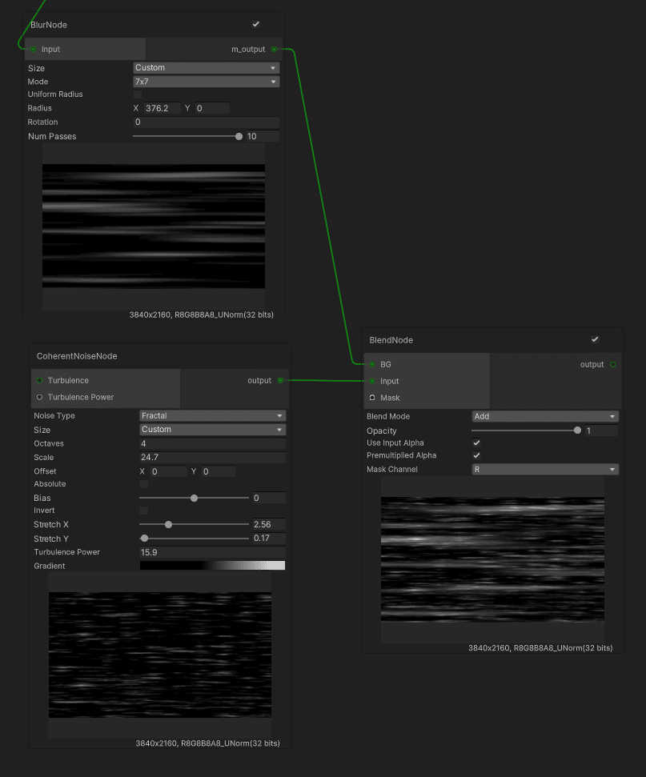Image resolution: width=646 pixels, height=777 pixels.
Task: Click the Stretch Y slider handle
Action: coord(144,539)
